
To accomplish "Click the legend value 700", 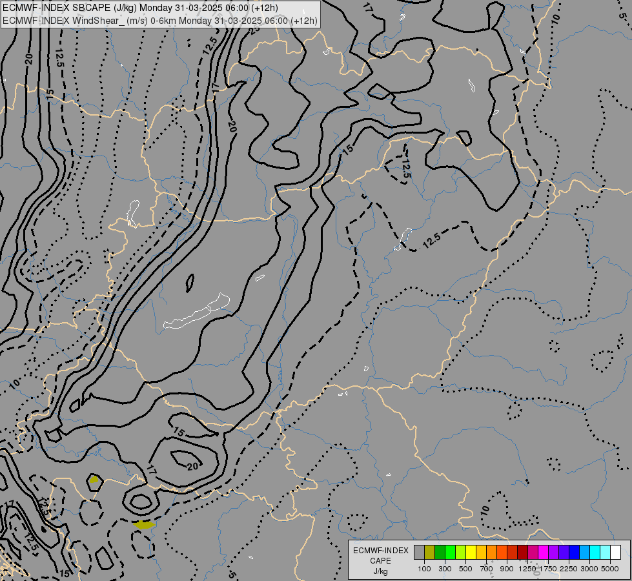I will click(487, 569).
